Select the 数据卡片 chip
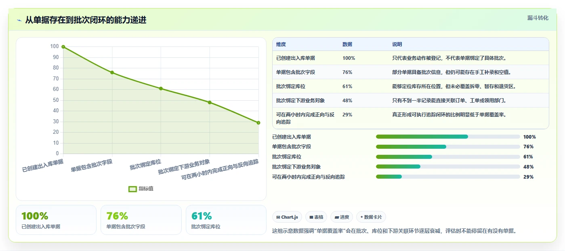Viewport: 565px width, 251px height. click(371, 217)
